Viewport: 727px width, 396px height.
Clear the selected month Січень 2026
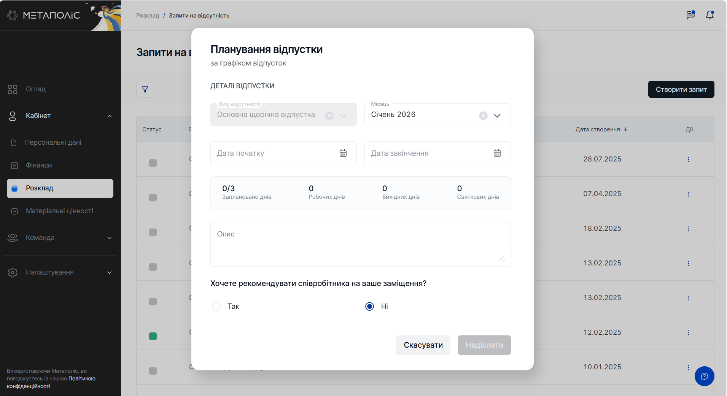[483, 116]
